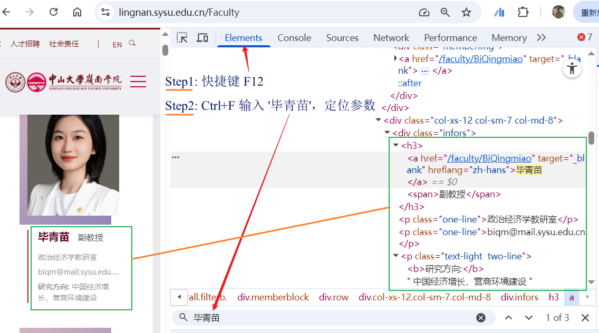Bookmark this page with the star icon
The width and height of the screenshot is (599, 333).
click(466, 12)
